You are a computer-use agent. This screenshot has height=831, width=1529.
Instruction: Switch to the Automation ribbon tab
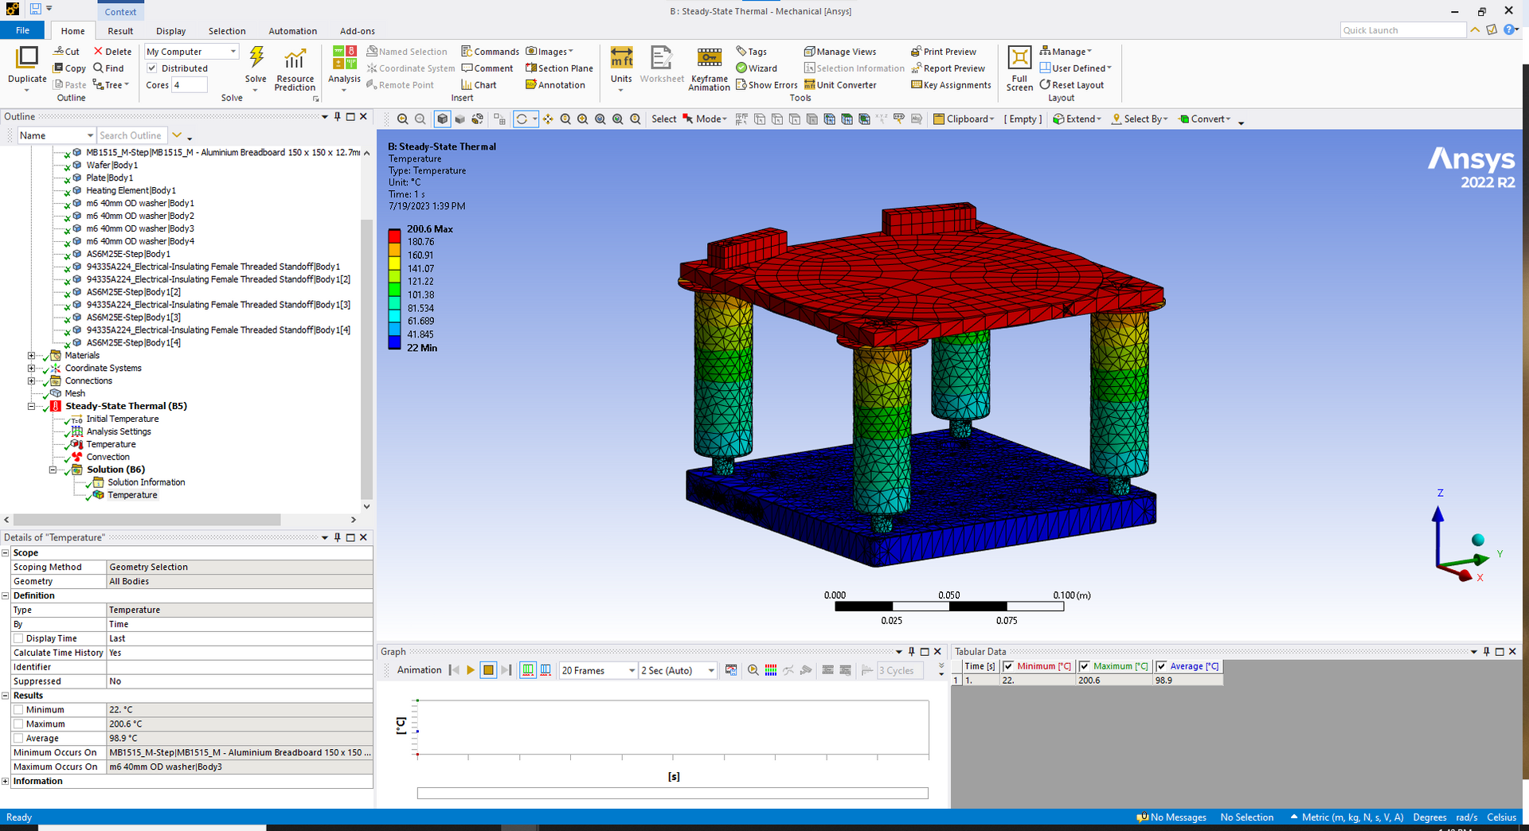(x=292, y=31)
